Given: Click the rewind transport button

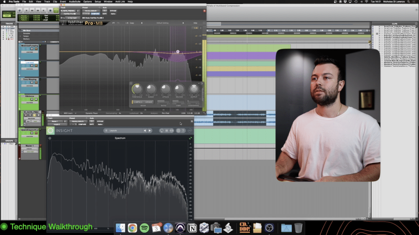Looking at the screenshot, I should [x=32, y=10].
